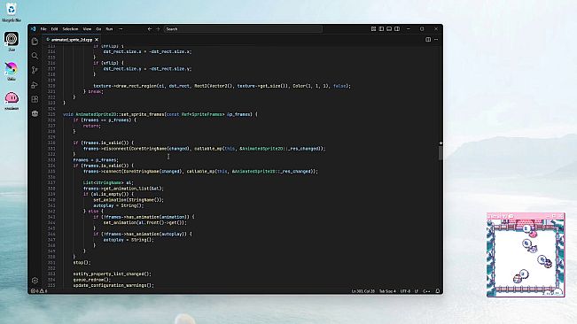Select UTF-8 encoding in status bar
Viewport: 577px width, 324px height.
click(405, 291)
